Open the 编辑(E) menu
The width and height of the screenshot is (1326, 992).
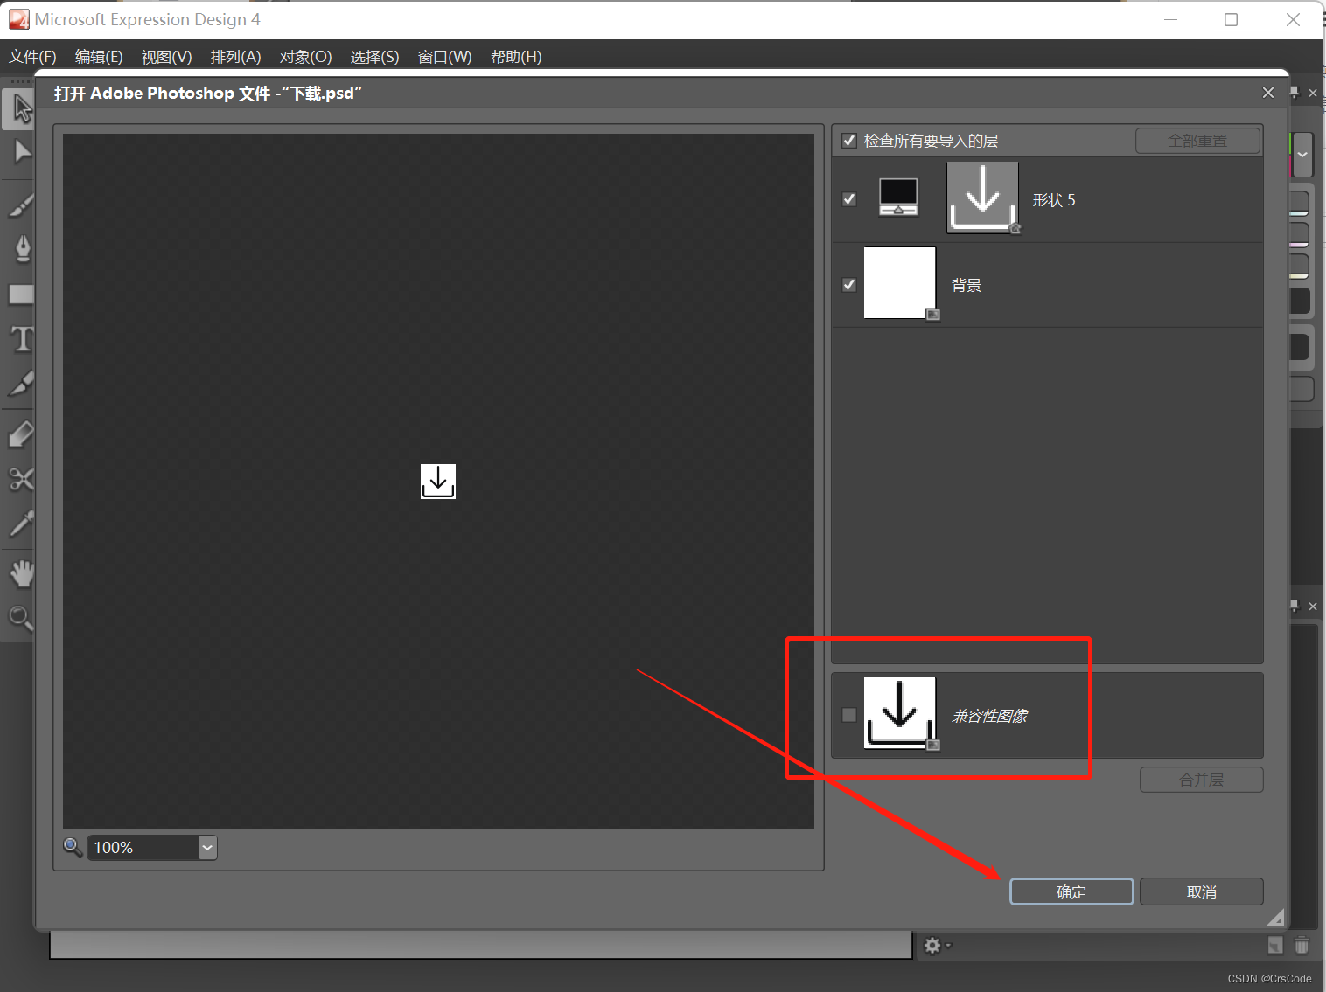pos(99,57)
